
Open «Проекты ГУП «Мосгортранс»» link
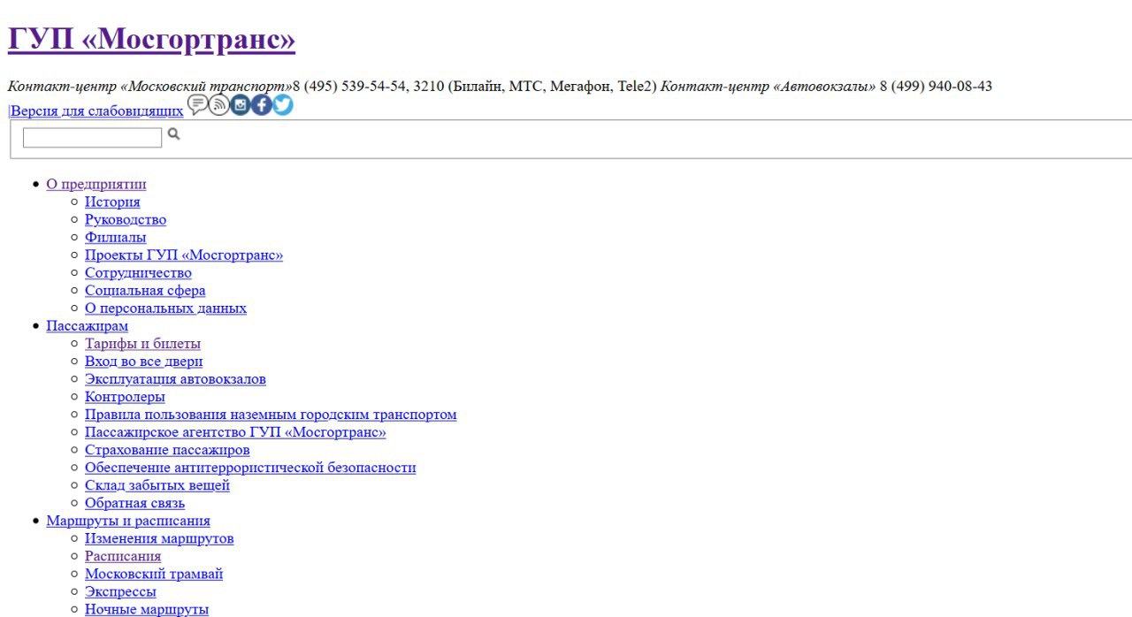tap(184, 255)
